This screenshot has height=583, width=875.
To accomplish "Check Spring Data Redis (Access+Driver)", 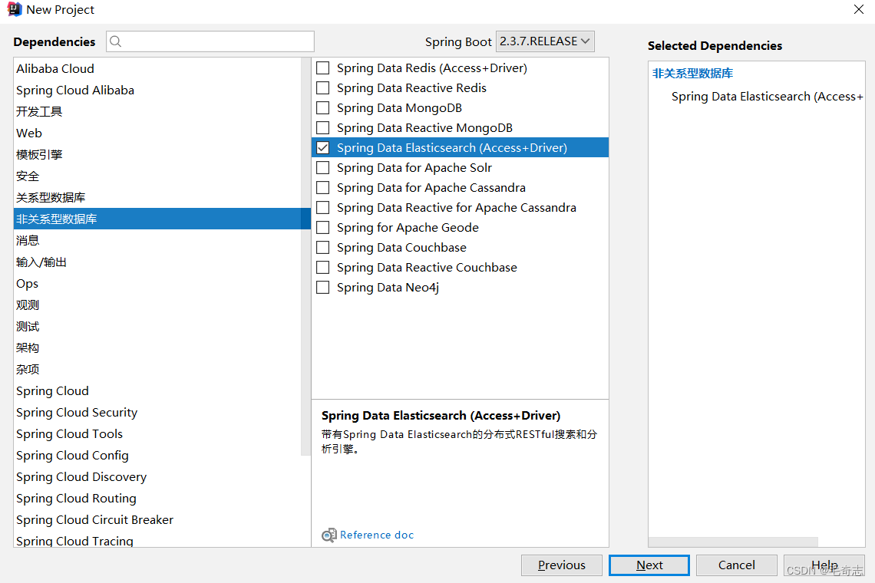I will pos(322,68).
